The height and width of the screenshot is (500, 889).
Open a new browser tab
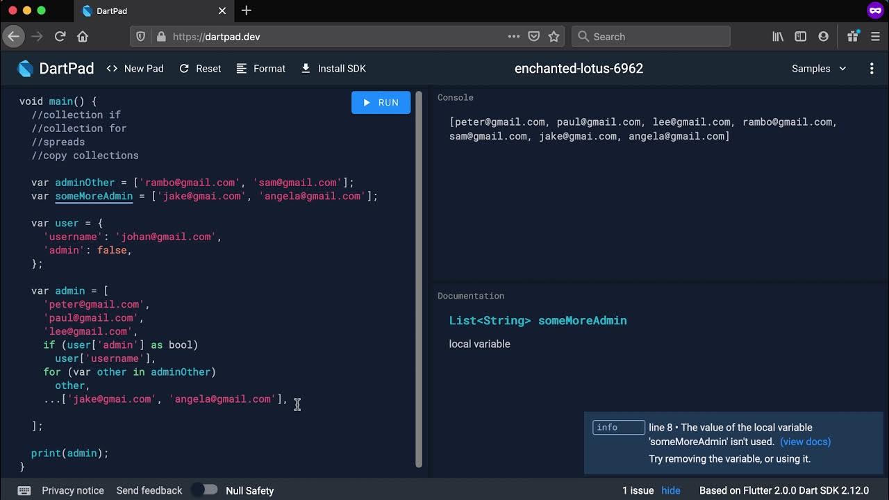pyautogui.click(x=246, y=10)
